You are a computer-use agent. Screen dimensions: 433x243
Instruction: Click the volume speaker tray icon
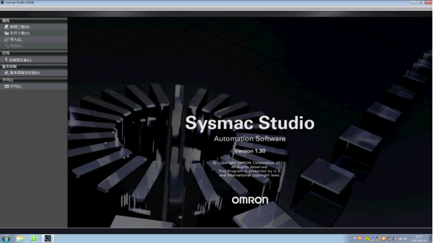pyautogui.click(x=405, y=239)
